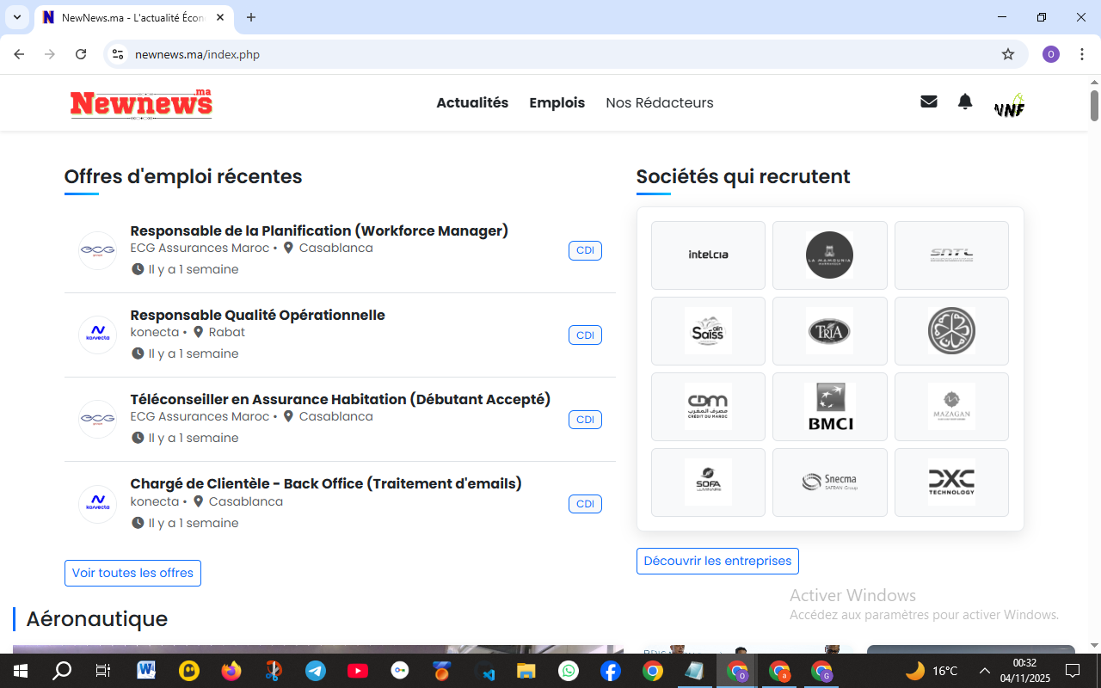This screenshot has width=1101, height=688.
Task: Open the Windows Start menu
Action: click(20, 671)
